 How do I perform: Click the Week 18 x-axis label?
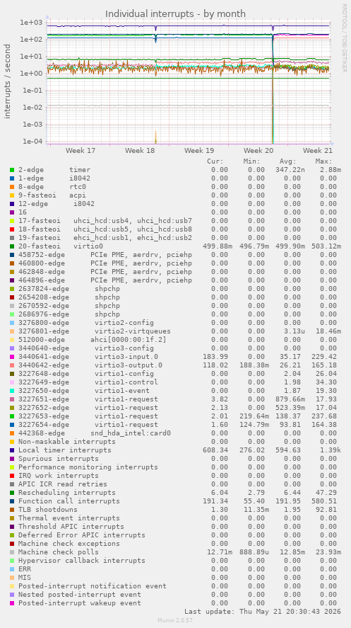(x=140, y=151)
